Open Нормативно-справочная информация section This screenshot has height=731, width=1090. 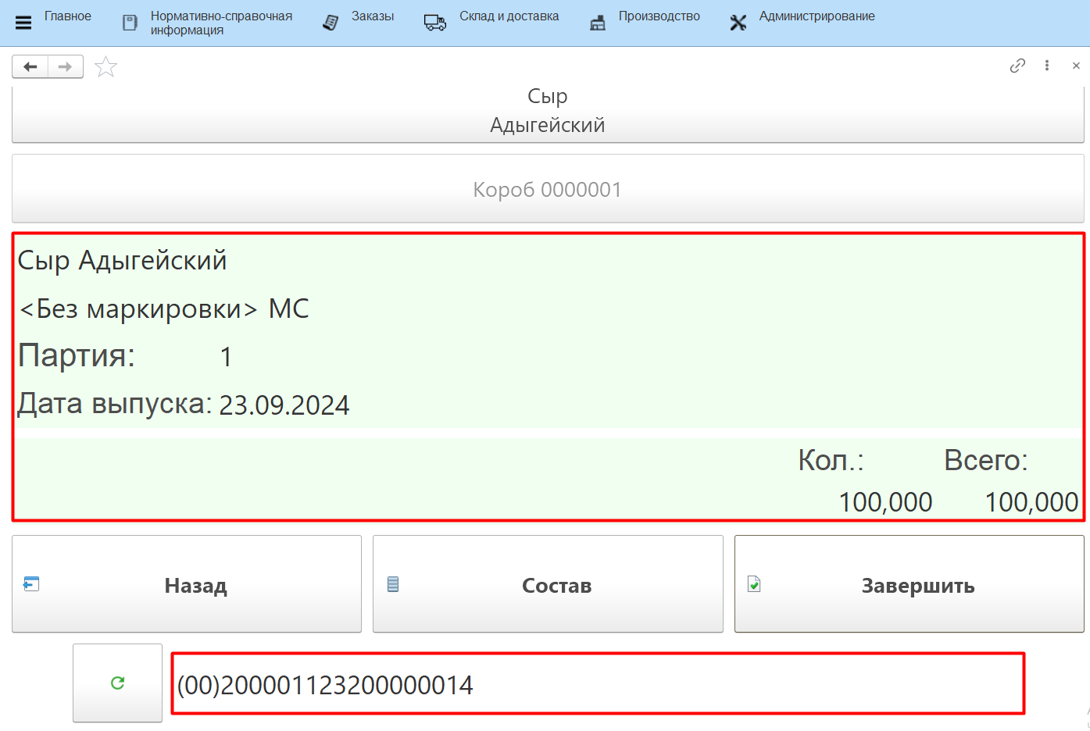(220, 23)
